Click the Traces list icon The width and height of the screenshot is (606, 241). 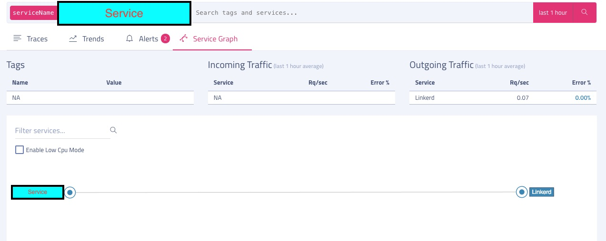pyautogui.click(x=18, y=39)
